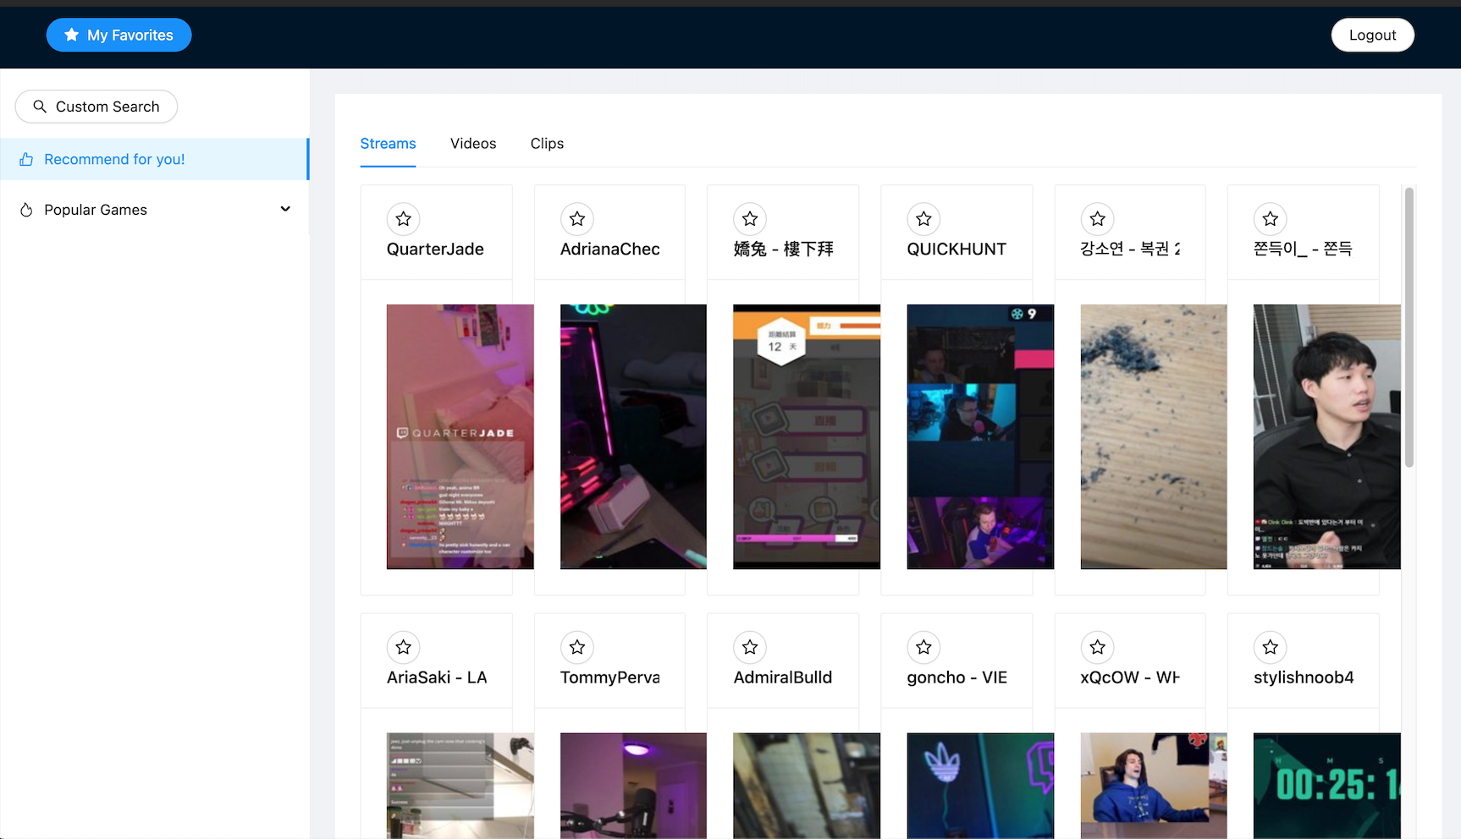1461x839 pixels.
Task: Click star icon on goncho card
Action: click(x=923, y=647)
